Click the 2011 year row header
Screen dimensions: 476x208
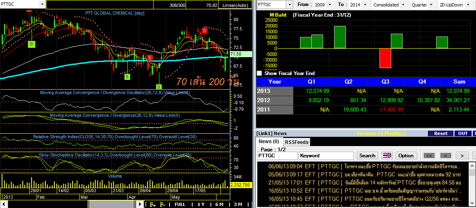(275, 109)
